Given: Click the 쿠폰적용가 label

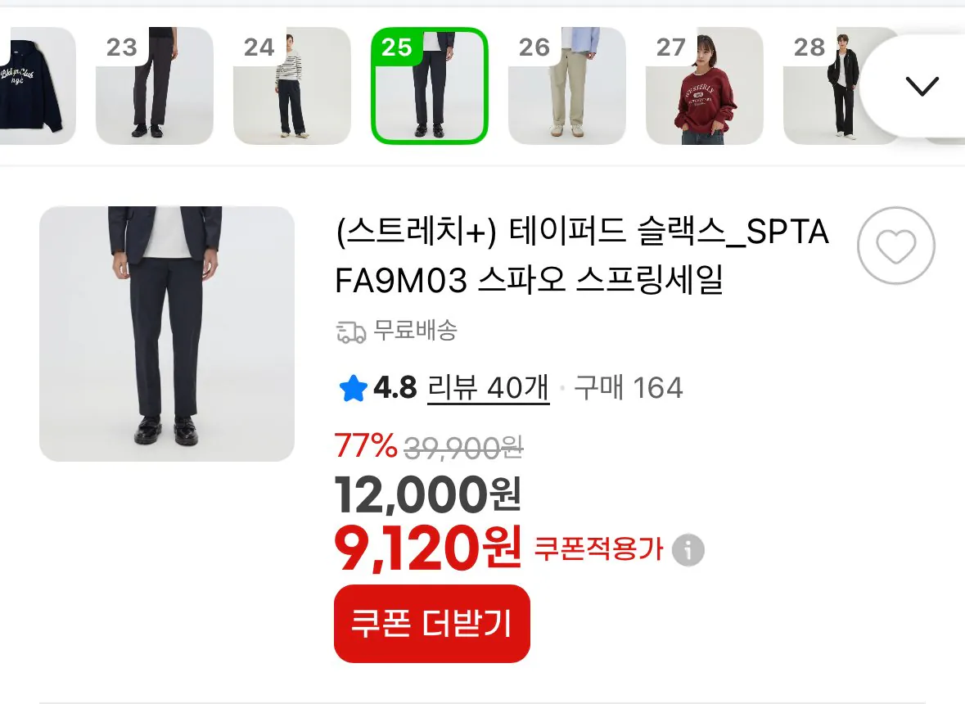Looking at the screenshot, I should coord(598,549).
